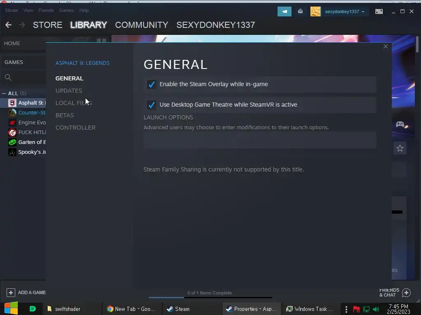Click the library search magnifier icon
Screen dimensions: 421x315
[x=8, y=78]
